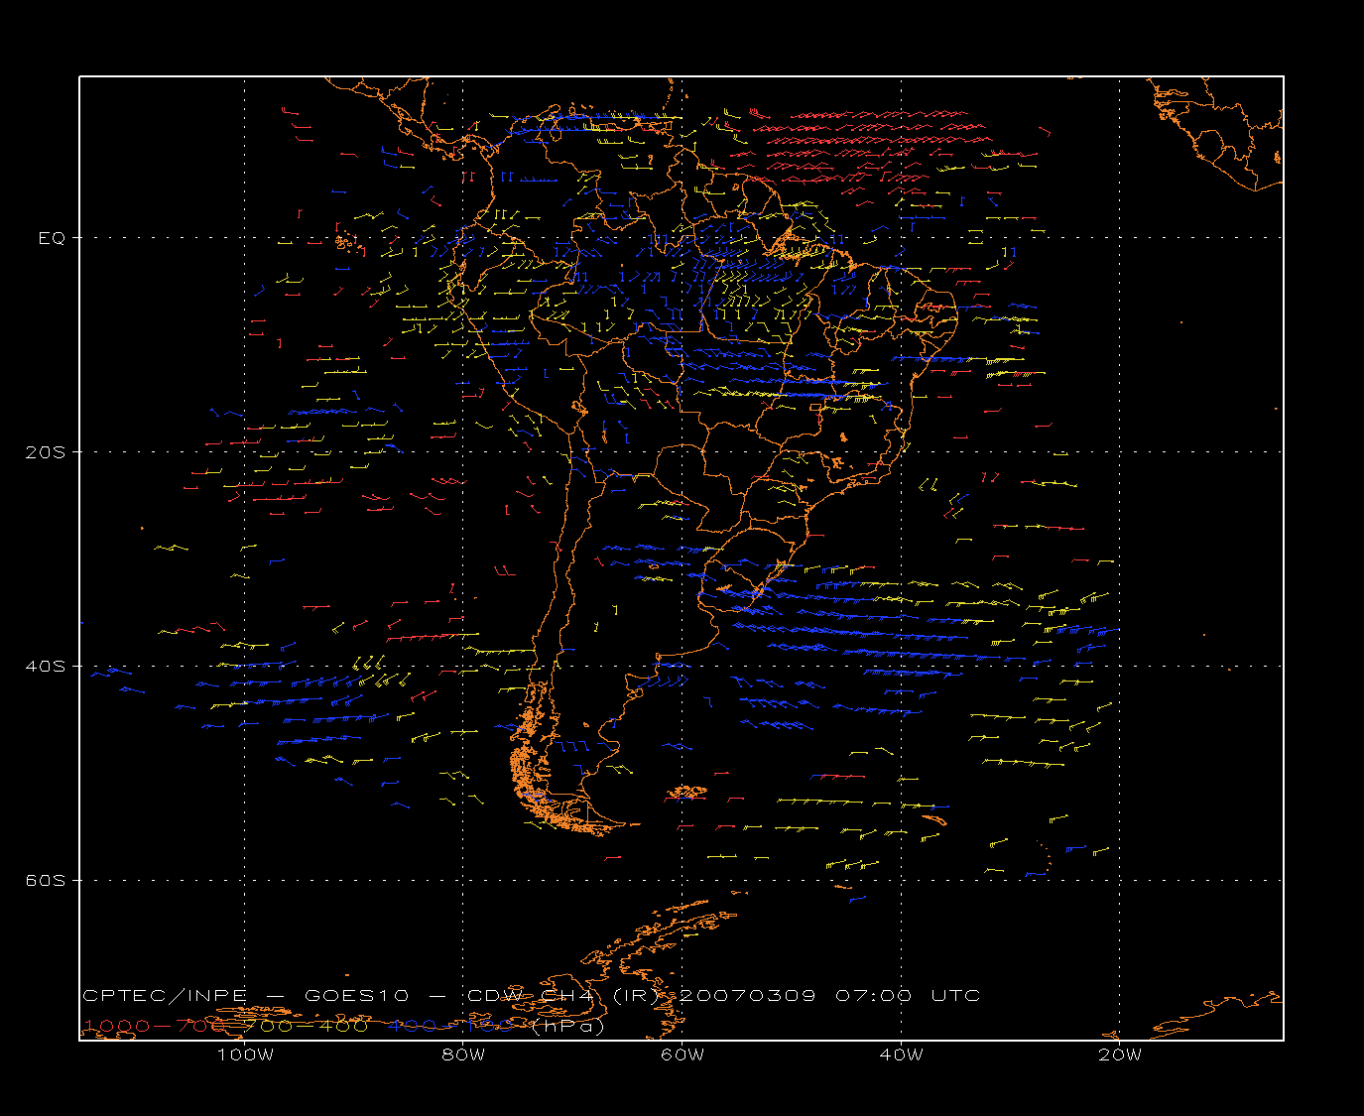The width and height of the screenshot is (1364, 1116).
Task: Click the 20070309 date text
Action: click(x=750, y=996)
